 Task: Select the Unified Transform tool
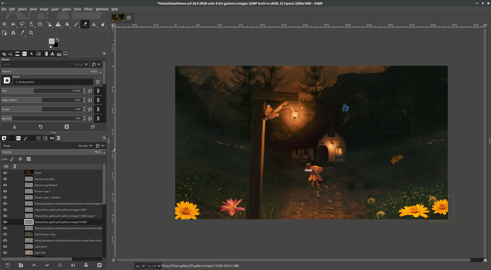pyautogui.click(x=49, y=24)
